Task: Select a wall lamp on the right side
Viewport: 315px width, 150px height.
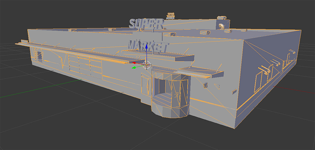Action: click(x=265, y=70)
